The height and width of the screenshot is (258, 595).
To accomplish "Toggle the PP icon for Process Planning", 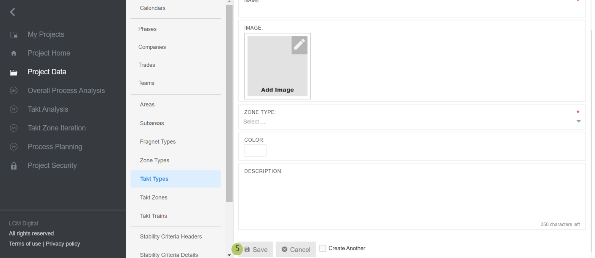I will point(14,147).
